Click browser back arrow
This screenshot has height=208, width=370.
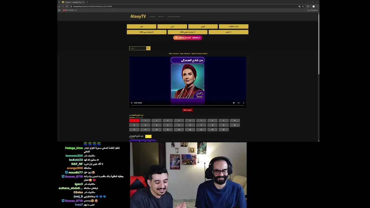coord(60,6)
